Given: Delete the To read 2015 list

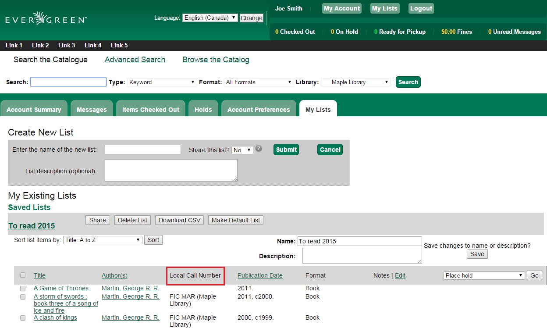Looking at the screenshot, I should click(133, 220).
